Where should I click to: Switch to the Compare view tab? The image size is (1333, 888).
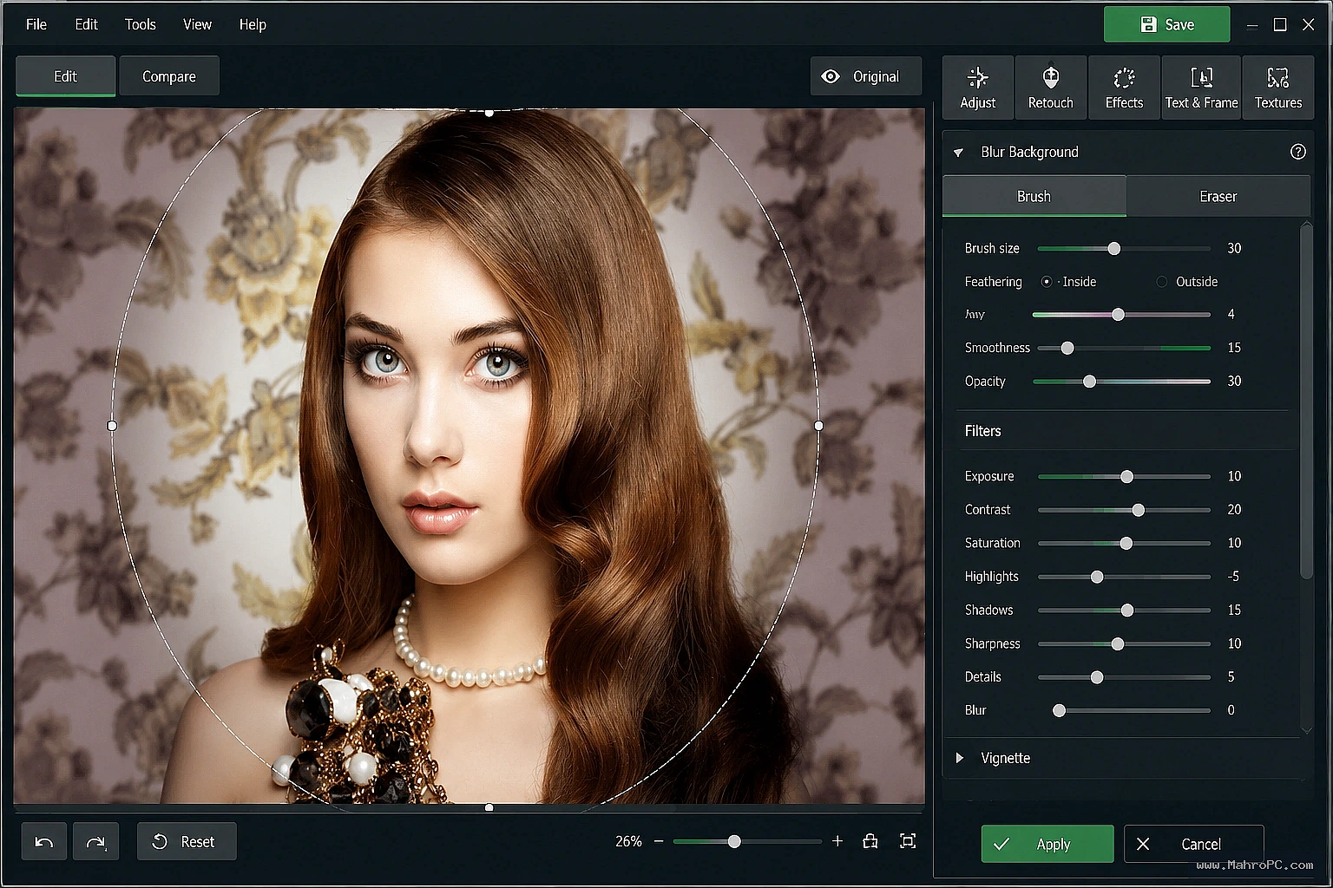[x=169, y=76]
